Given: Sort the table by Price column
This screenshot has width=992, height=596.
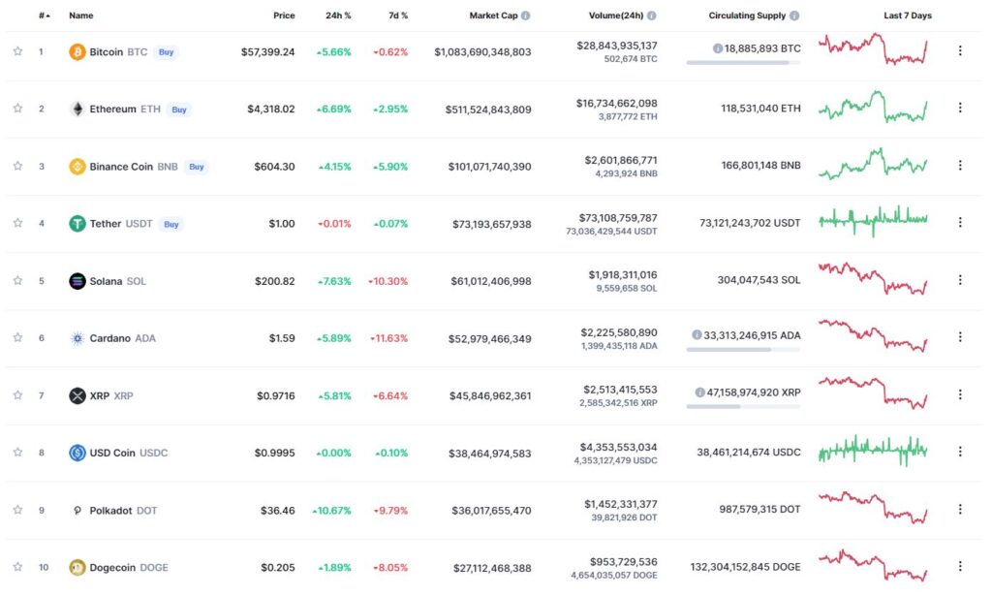Looking at the screenshot, I should coord(284,16).
